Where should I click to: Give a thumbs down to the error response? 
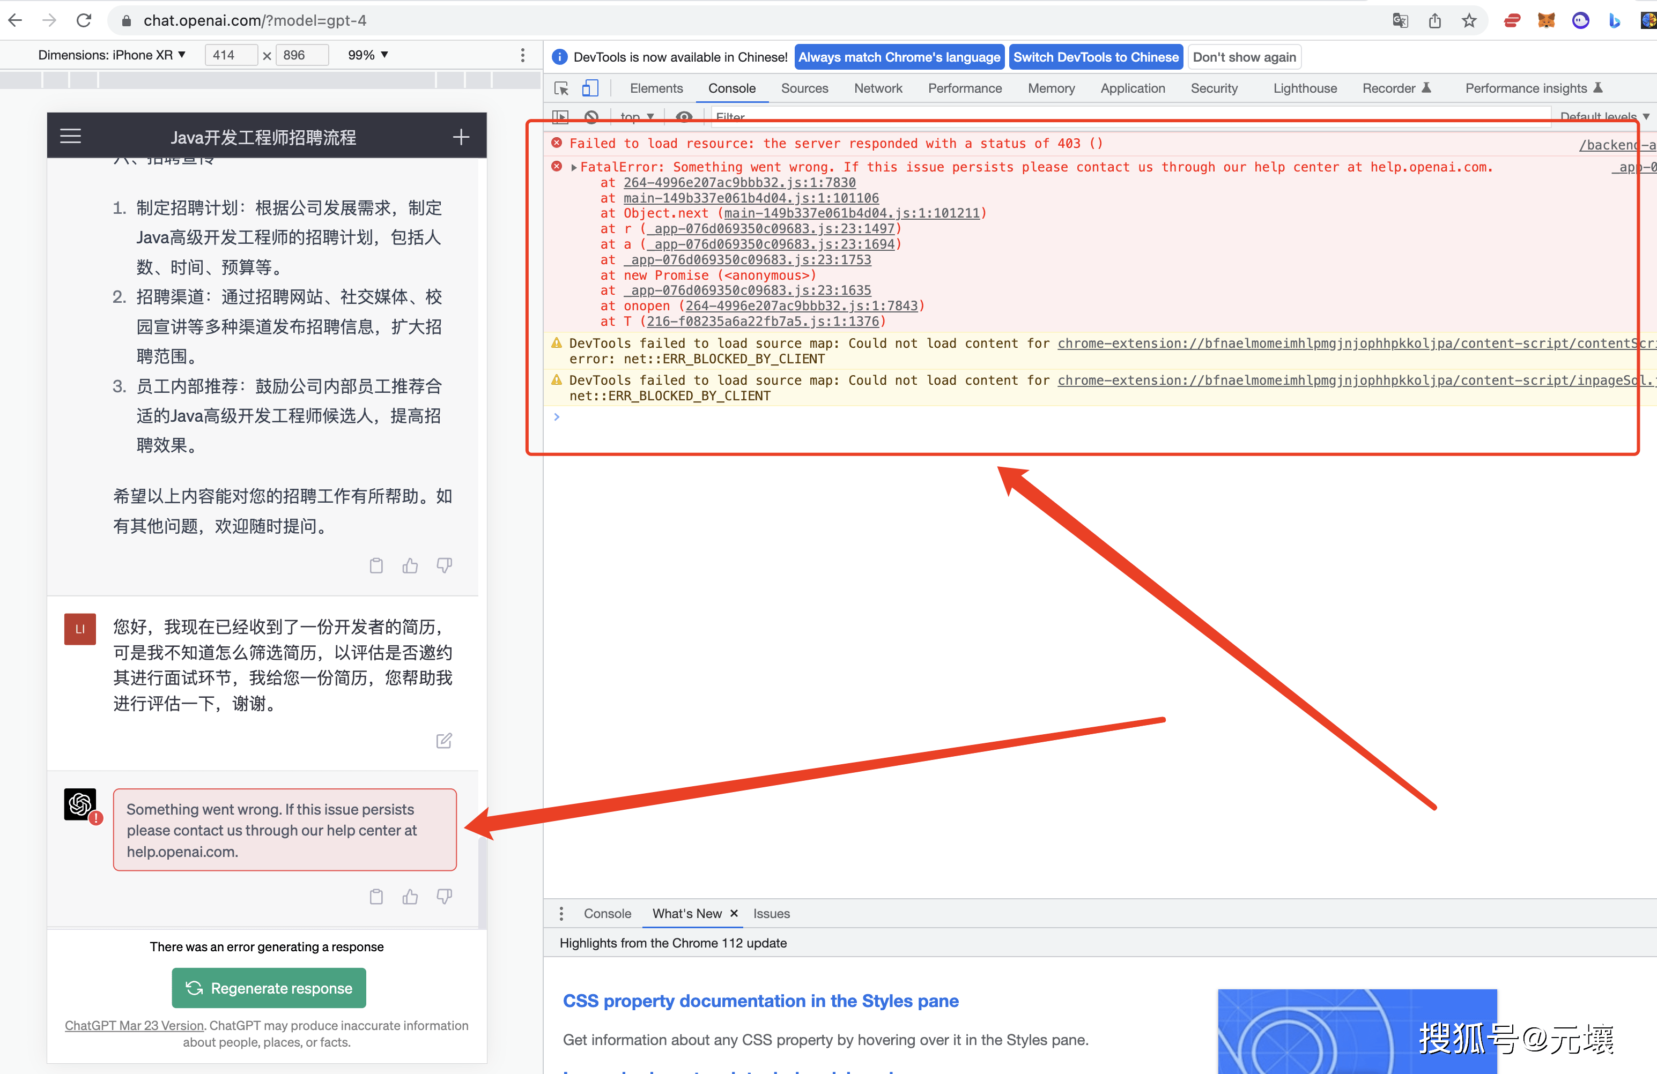click(x=443, y=896)
